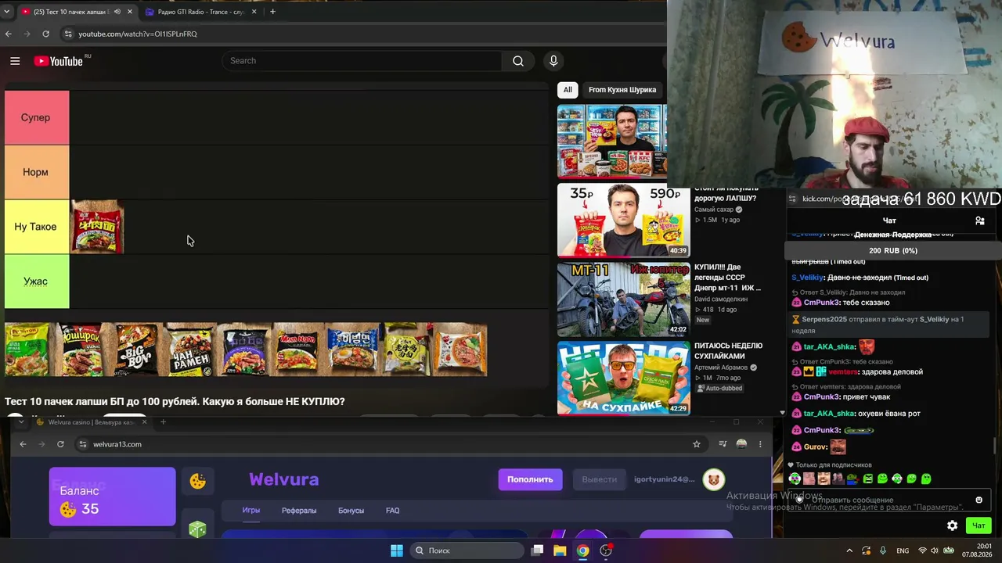Show hidden system tray icons chevron

click(x=849, y=550)
